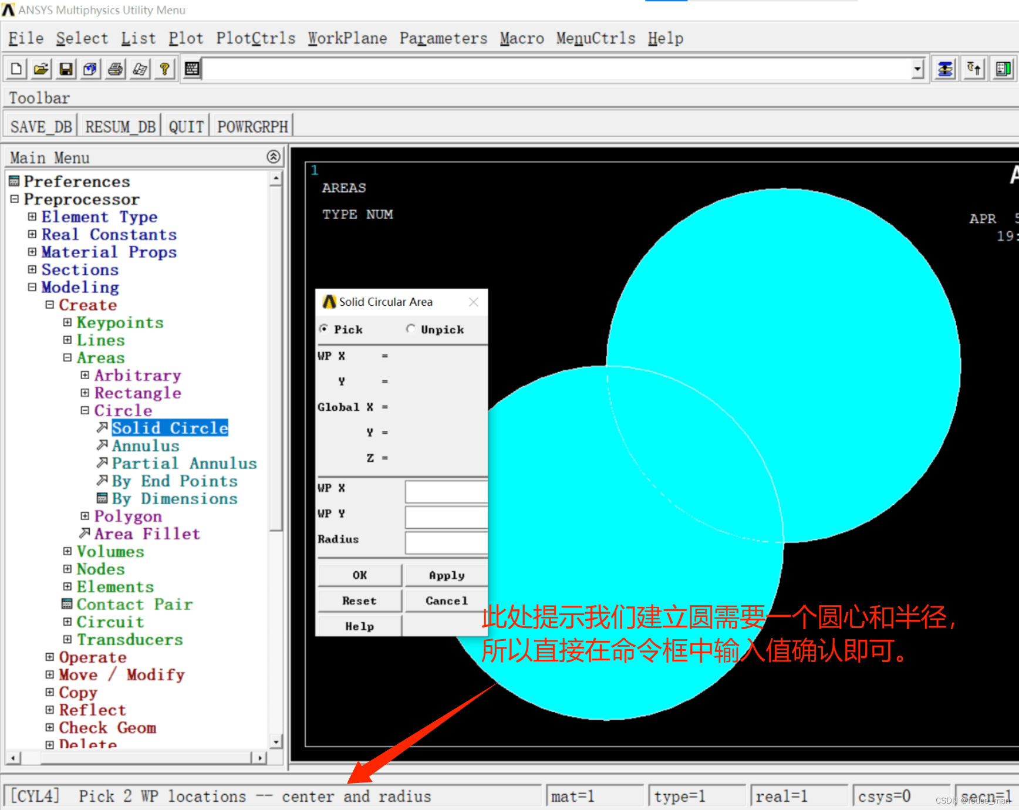Click Apply in the Solid Circular Area dialog
1019x810 pixels.
point(446,575)
